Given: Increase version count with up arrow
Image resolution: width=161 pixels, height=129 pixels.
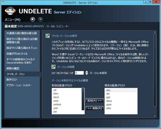Looking at the screenshot, I should [x=87, y=72].
